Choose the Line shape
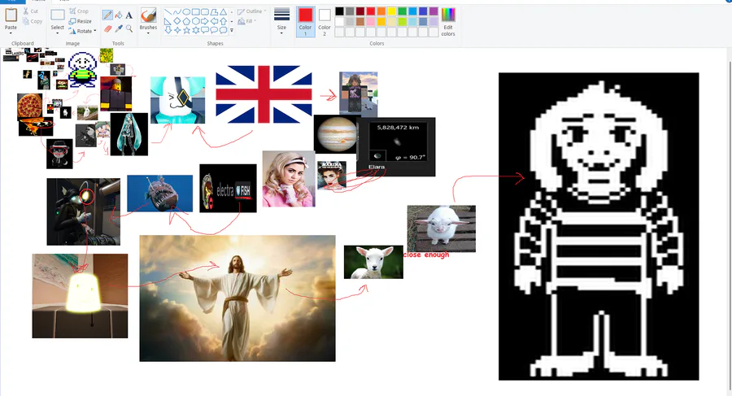Viewport: 732px width, 396px height. coord(168,11)
